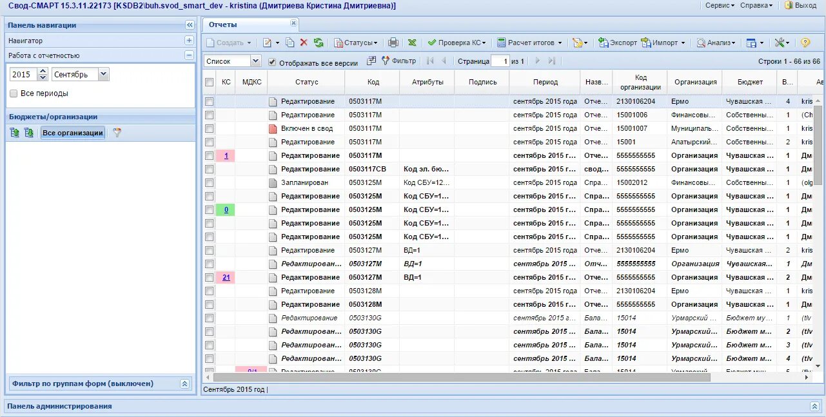This screenshot has height=417, width=826.
Task: Open the Проверка КС dropdown
Action: (457, 43)
